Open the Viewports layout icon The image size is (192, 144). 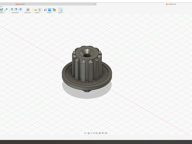click(x=106, y=133)
